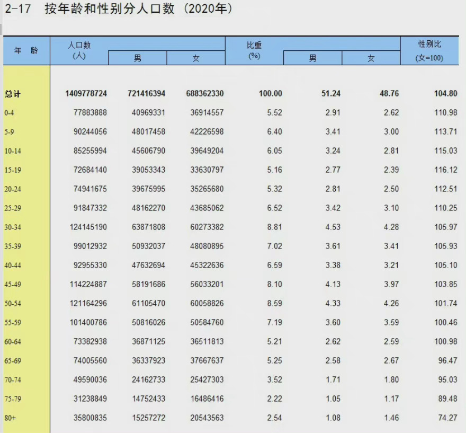The width and height of the screenshot is (466, 433).
Task: Select the '年 龄' column header
Action: (26, 50)
